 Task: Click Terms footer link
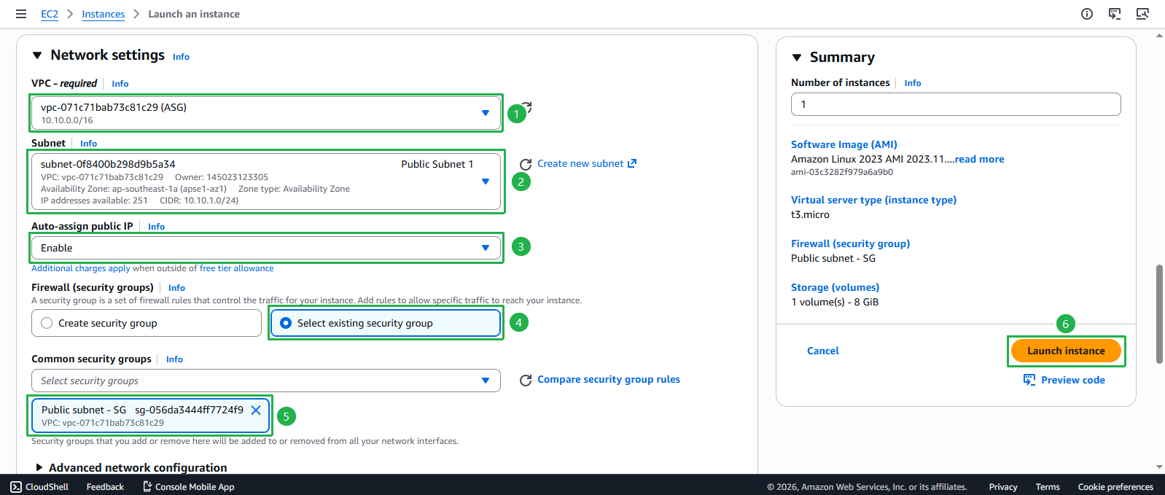pos(1048,487)
